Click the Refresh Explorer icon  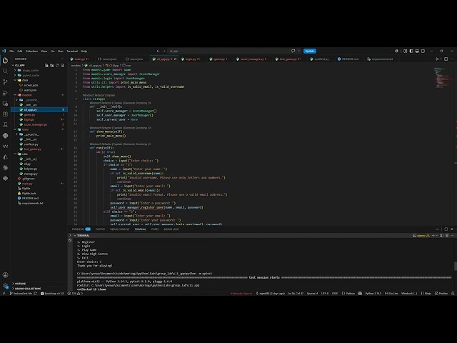[x=57, y=65]
